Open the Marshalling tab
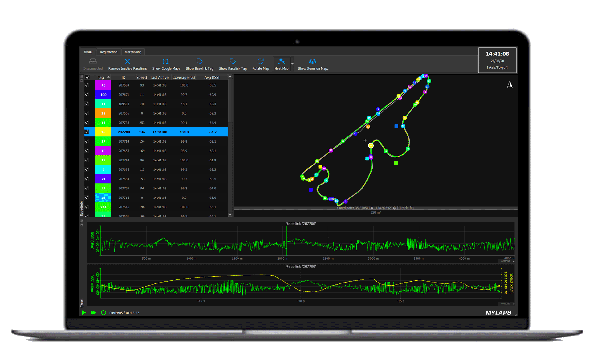Image resolution: width=597 pixels, height=342 pixels. [x=133, y=52]
